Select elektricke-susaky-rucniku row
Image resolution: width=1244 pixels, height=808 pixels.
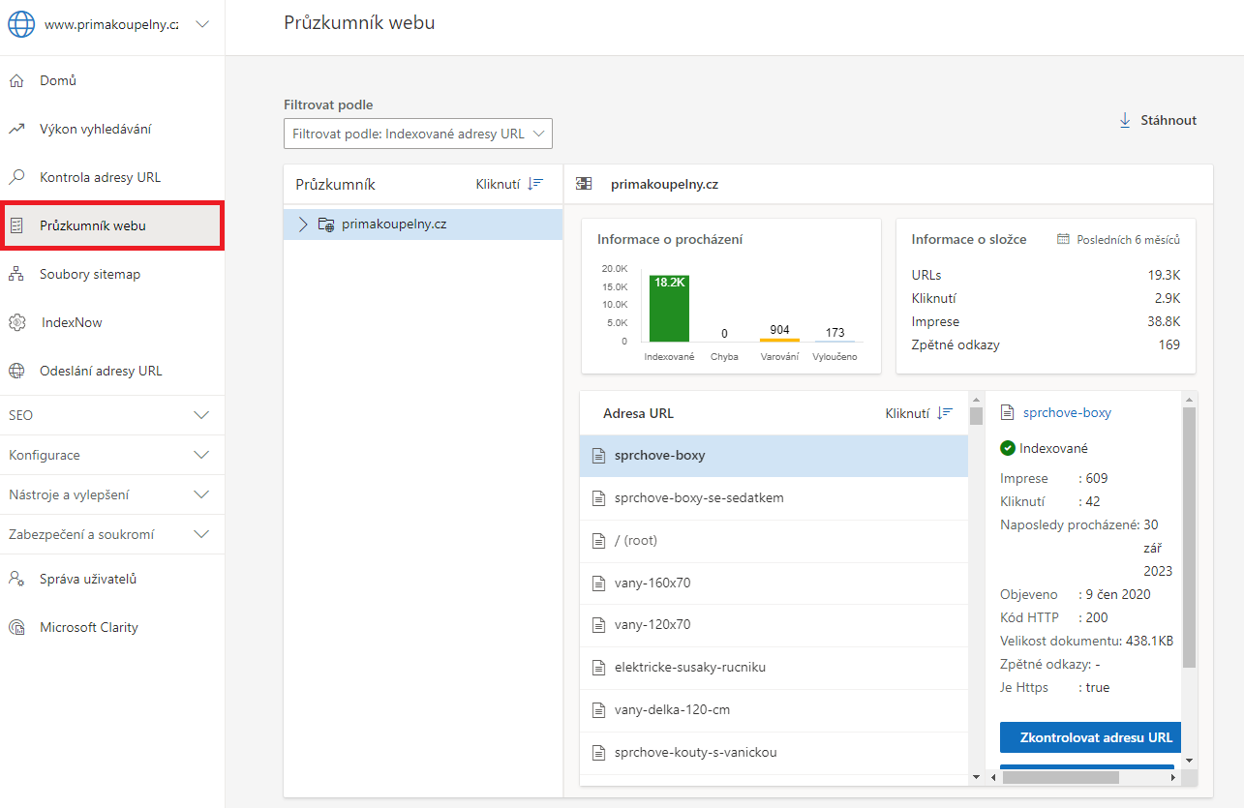pyautogui.click(x=774, y=667)
